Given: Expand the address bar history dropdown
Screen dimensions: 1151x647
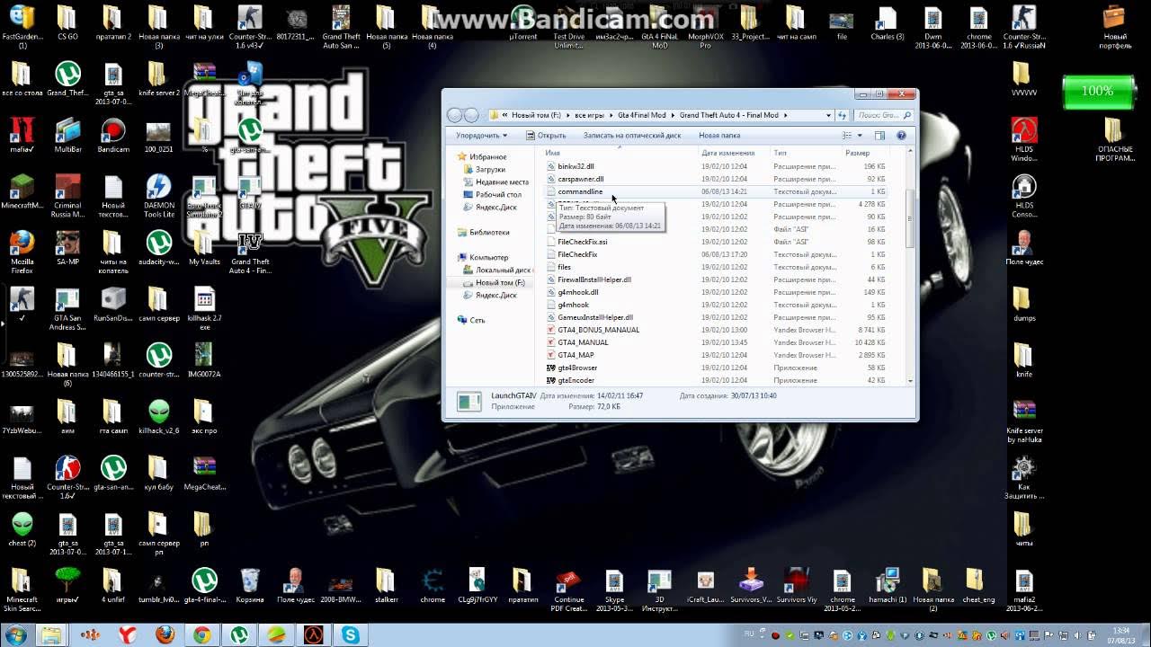Looking at the screenshot, I should 828,115.
